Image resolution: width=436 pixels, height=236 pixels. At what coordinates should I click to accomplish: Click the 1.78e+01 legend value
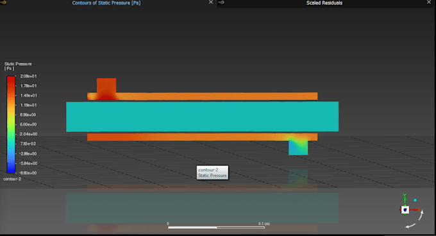pos(28,86)
